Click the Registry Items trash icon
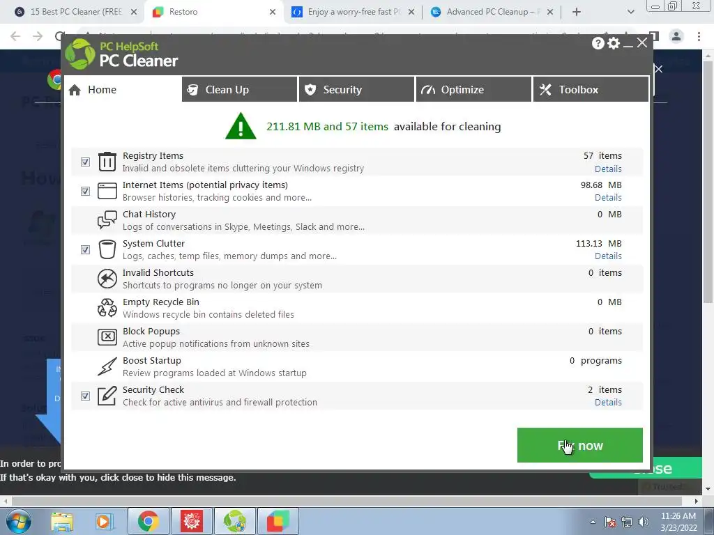Viewport: 714px width, 535px height. point(107,162)
